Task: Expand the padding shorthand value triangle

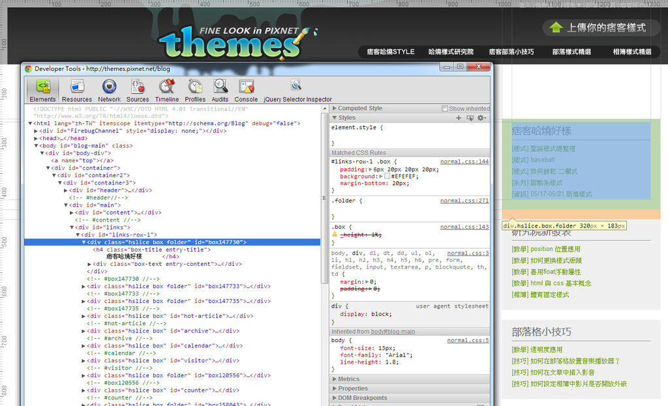Action: click(x=371, y=169)
